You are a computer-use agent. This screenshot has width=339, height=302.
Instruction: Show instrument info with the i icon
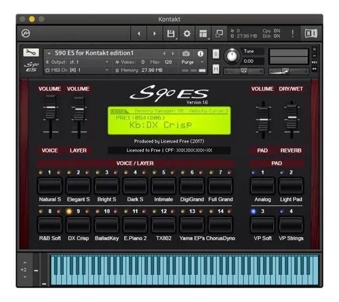tap(200, 54)
